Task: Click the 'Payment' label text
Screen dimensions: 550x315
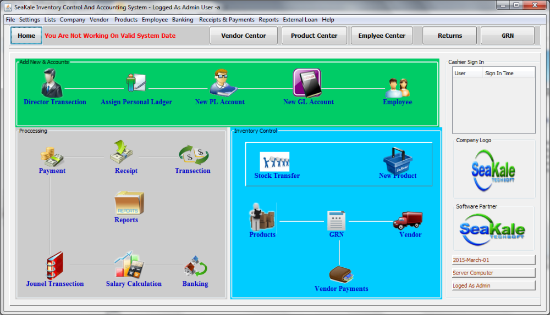Action: 52,171
